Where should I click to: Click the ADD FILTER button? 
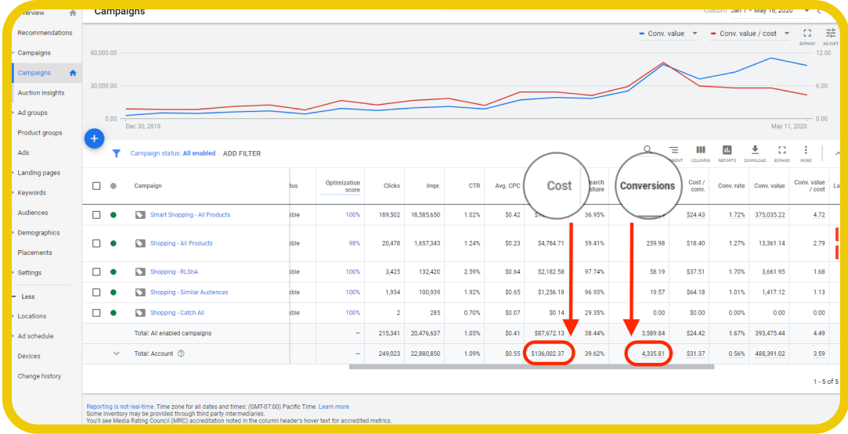241,153
